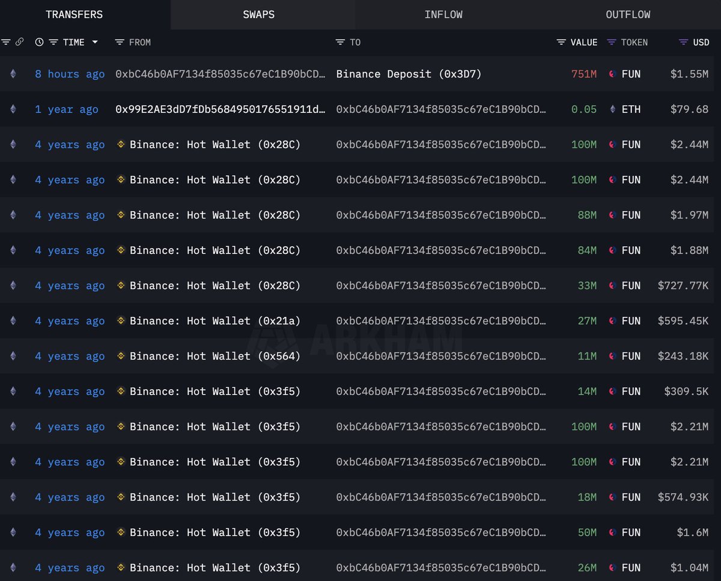Open '4 years ago' link in the 26M row
This screenshot has height=581, width=721.
point(70,568)
